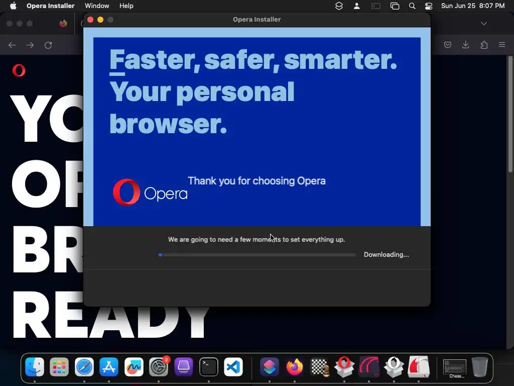Go back in the Firefox window
The width and height of the screenshot is (514, 386).
[x=12, y=45]
